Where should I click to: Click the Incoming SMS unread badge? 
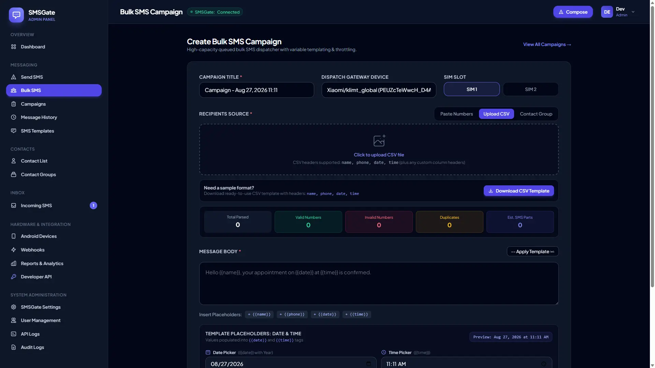[93, 205]
